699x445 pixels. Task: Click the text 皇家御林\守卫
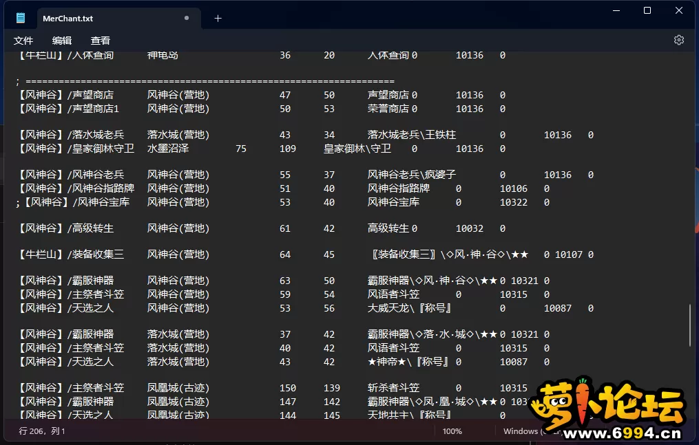pos(357,149)
